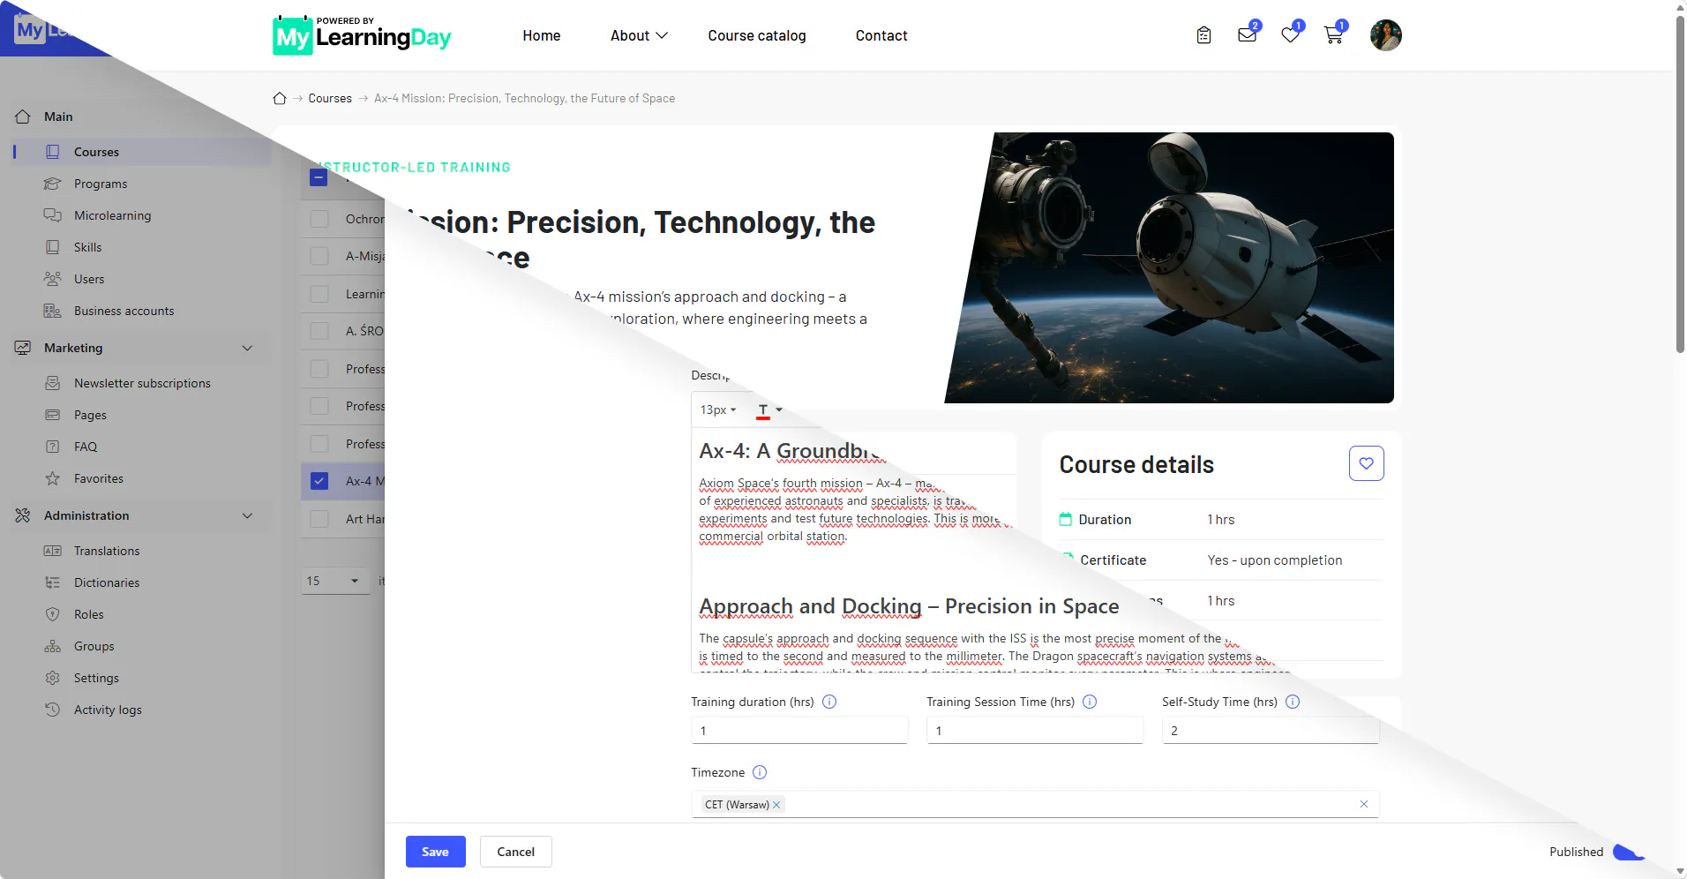Check the A. ŚRO row checkbox

tap(319, 331)
